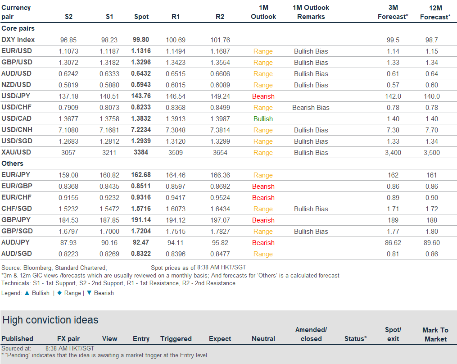Select the "Others" section label
The width and height of the screenshot is (457, 364).
pos(12,164)
